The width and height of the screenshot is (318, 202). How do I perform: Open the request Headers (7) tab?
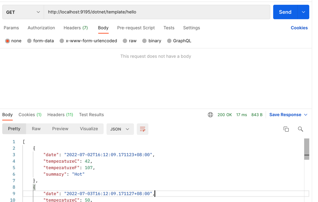76,28
